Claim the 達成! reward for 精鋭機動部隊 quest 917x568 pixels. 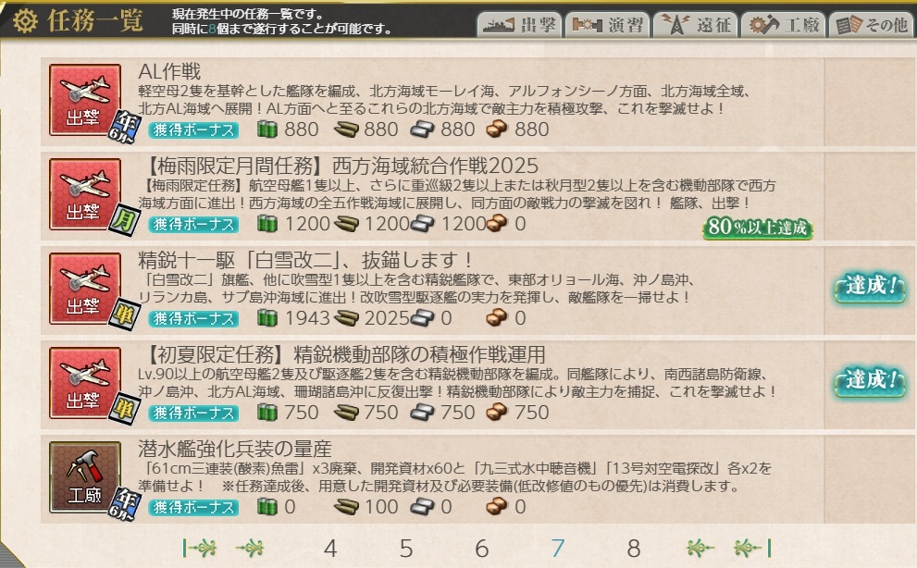(x=870, y=381)
